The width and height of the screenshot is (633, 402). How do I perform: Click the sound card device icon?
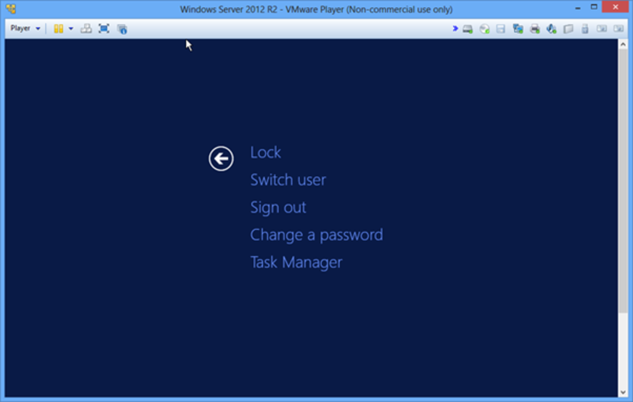pos(551,29)
